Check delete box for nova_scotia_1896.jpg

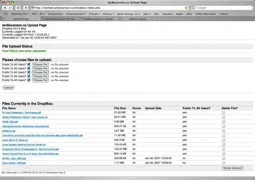click(x=224, y=162)
